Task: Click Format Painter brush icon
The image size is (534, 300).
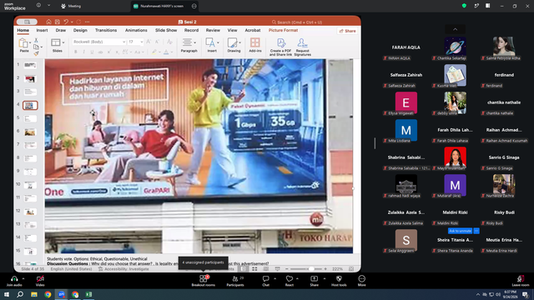Action: coord(36,53)
